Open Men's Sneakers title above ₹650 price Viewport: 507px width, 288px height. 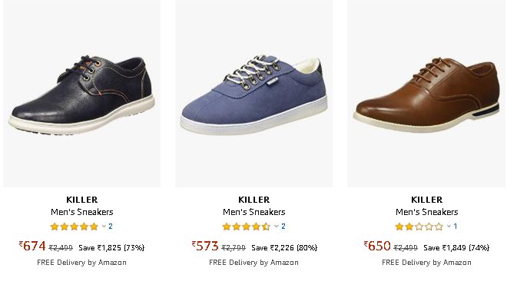tap(427, 212)
